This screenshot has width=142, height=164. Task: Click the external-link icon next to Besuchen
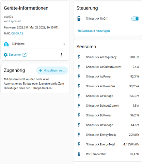[24, 55]
